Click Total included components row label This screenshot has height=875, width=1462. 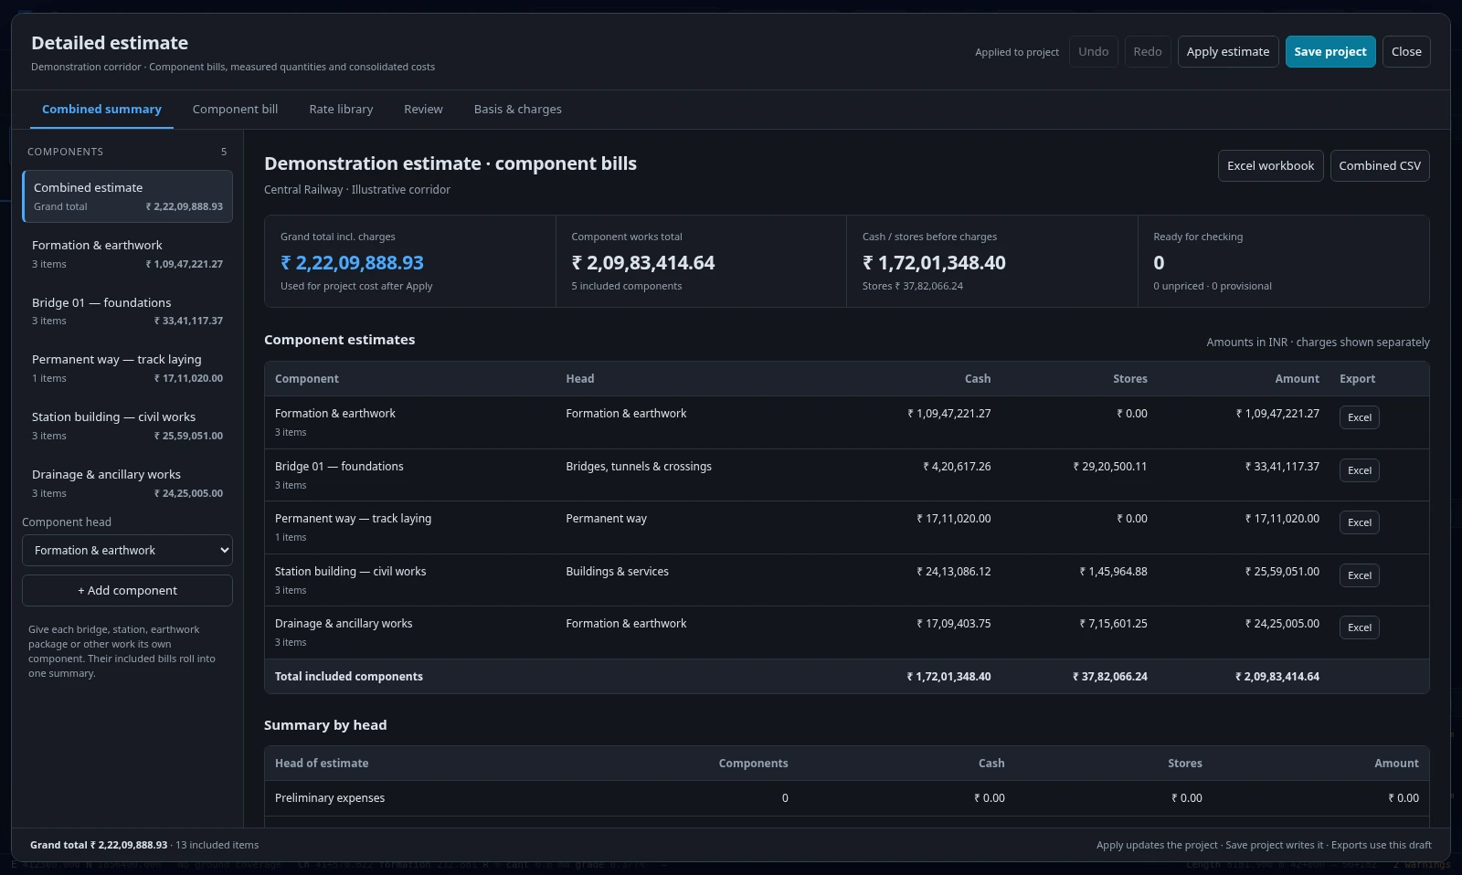tap(349, 676)
